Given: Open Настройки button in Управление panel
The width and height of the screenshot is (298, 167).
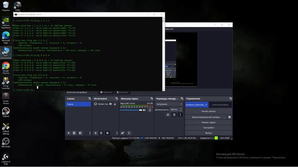Looking at the screenshot, I should pyautogui.click(x=208, y=128).
